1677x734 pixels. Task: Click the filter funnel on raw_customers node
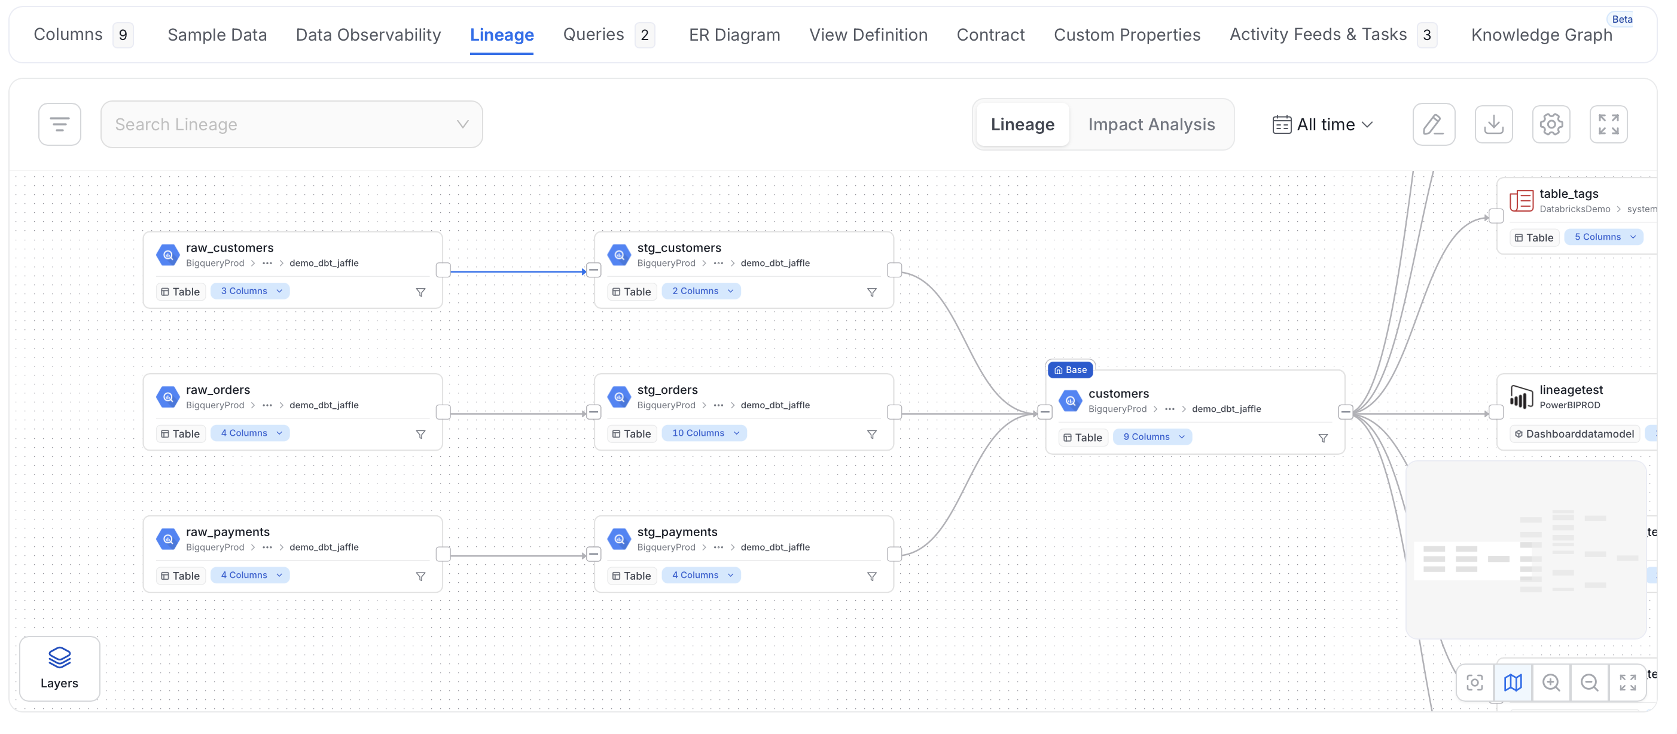420,292
